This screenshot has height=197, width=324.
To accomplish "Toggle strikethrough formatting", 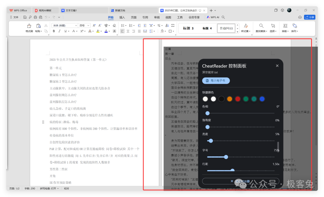I will coord(73,31).
